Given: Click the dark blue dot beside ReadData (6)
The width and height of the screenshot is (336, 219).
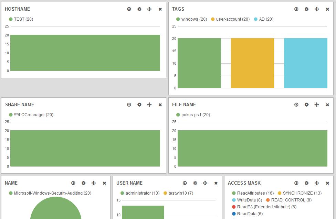Looking at the screenshot, I should tap(234, 213).
